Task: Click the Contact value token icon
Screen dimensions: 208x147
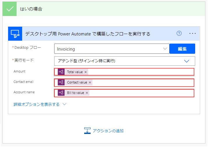Action: click(x=61, y=82)
